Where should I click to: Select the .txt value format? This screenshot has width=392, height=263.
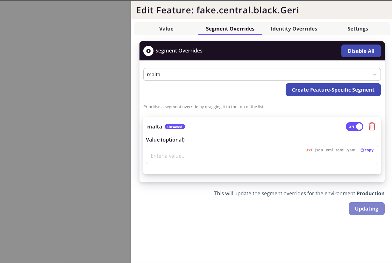click(309, 150)
